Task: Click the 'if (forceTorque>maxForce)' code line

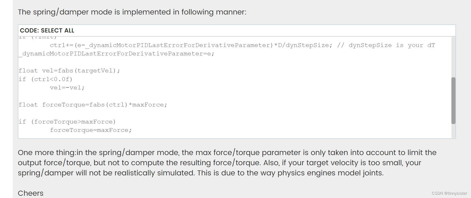Action: coord(67,122)
